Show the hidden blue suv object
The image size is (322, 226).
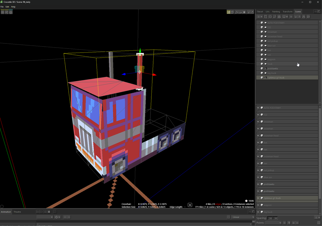tap(265, 46)
